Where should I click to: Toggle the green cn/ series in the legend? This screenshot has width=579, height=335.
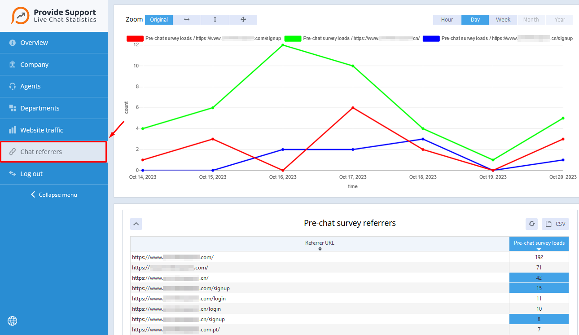292,38
